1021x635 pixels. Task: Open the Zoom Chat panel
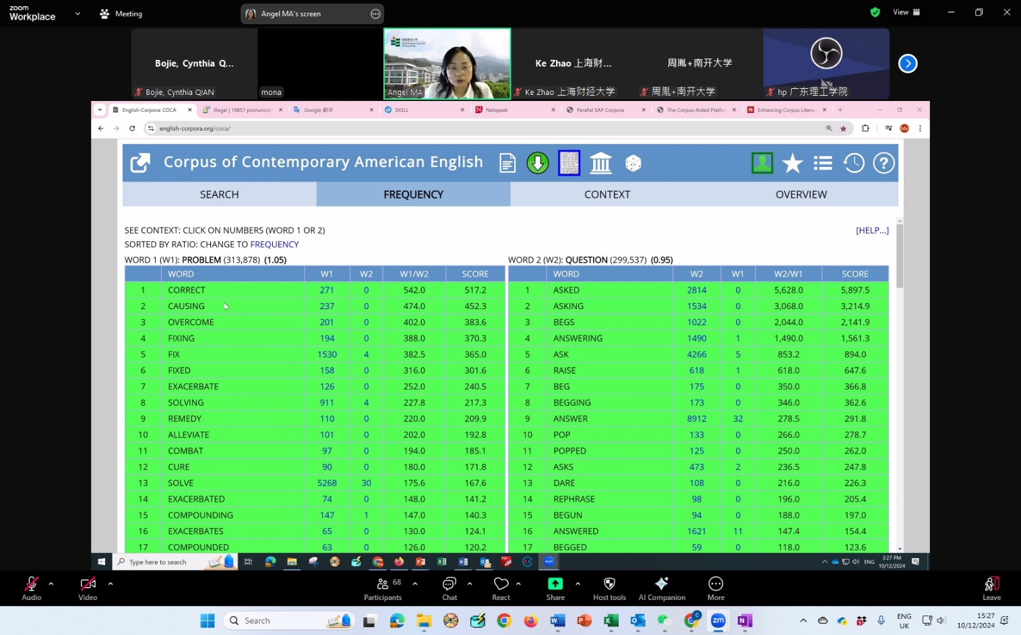[450, 588]
